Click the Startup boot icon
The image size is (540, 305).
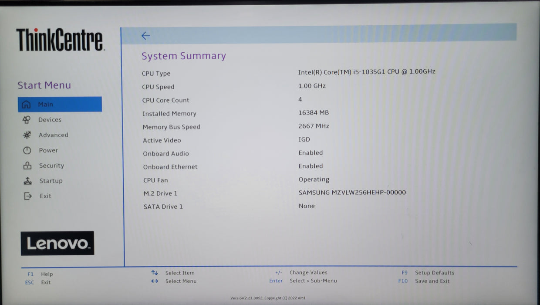[x=27, y=181]
